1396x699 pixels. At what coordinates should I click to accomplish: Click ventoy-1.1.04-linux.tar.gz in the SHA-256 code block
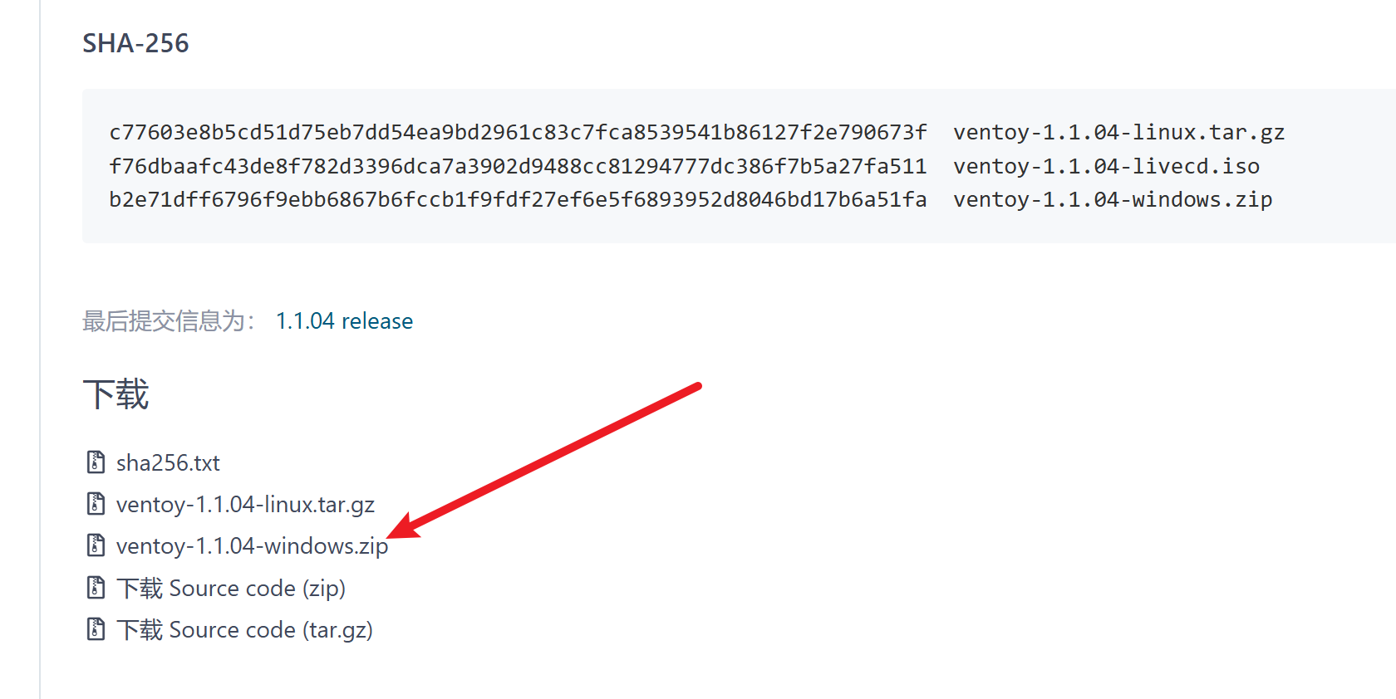(x=1118, y=132)
